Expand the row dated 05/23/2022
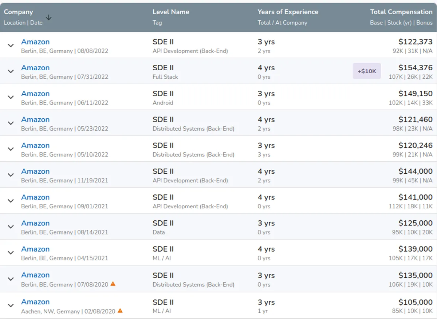The height and width of the screenshot is (319, 437). 11,123
